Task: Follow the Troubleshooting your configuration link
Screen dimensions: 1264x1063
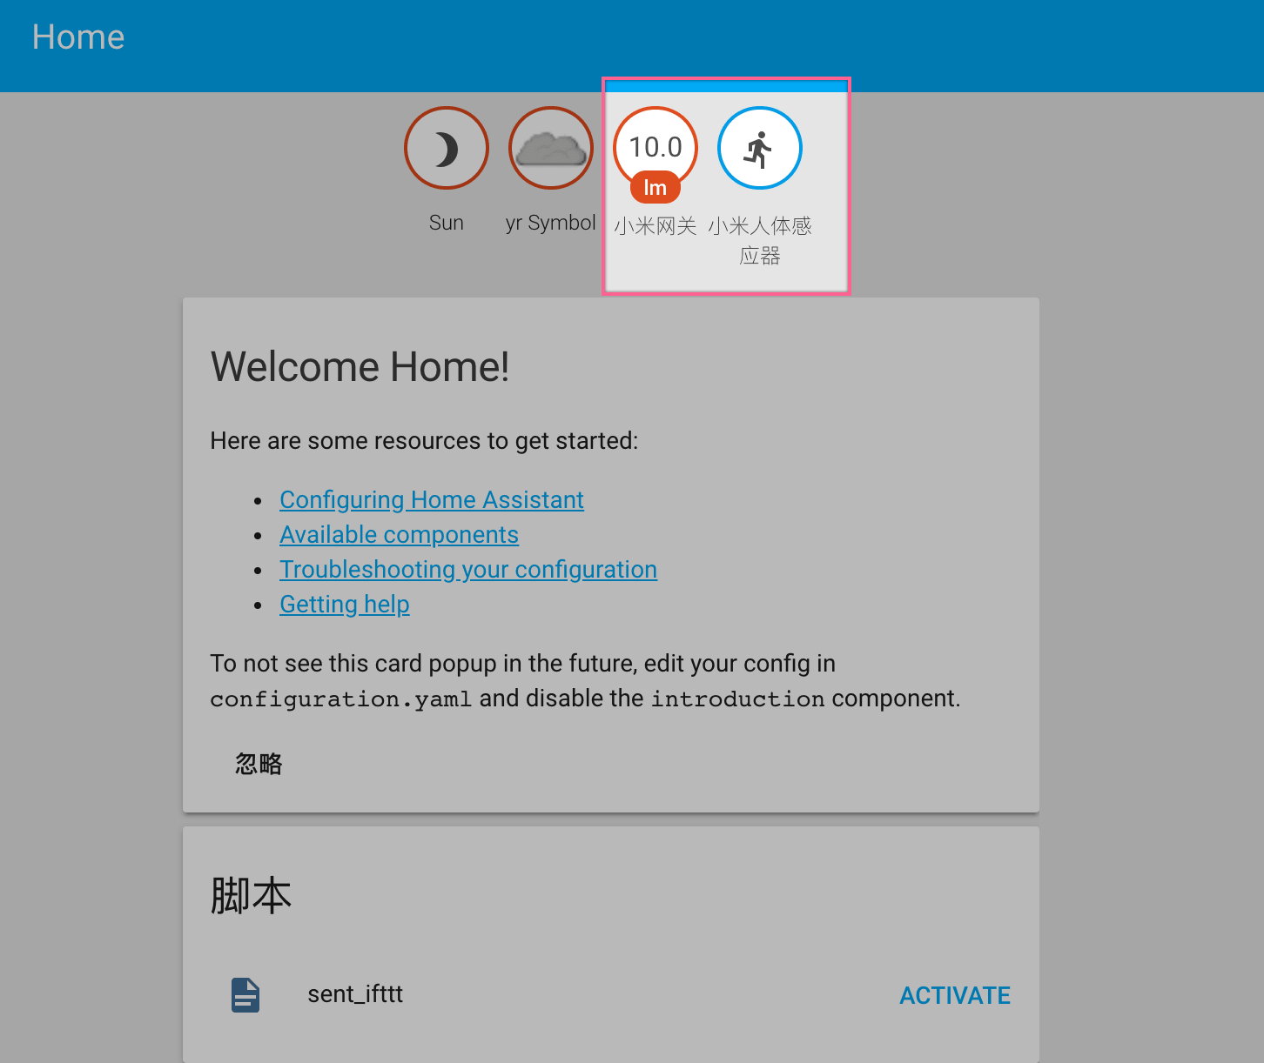Action: pyautogui.click(x=467, y=570)
